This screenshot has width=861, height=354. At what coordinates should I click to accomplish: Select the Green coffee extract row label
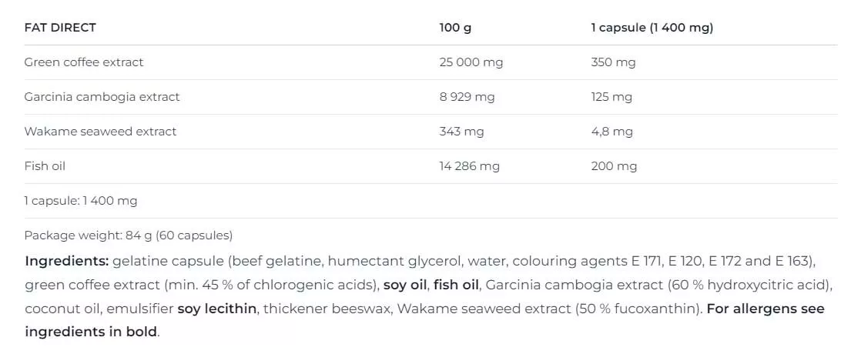coord(84,62)
